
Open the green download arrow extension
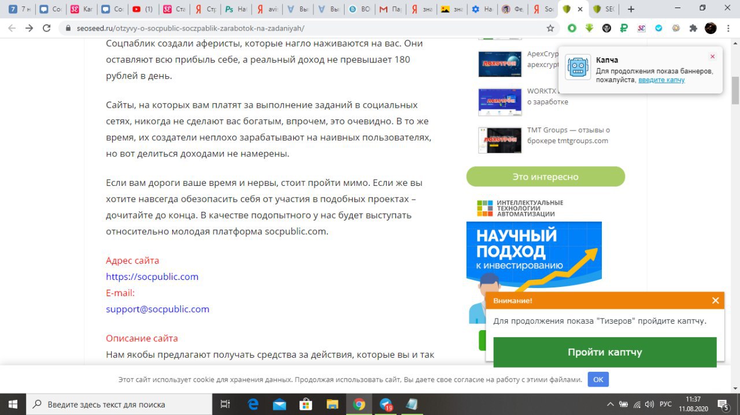(x=589, y=28)
